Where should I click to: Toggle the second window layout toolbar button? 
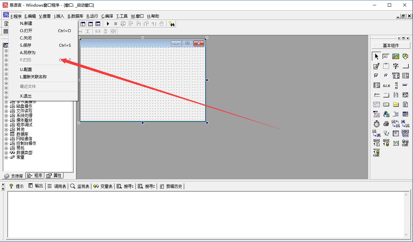click(90, 24)
